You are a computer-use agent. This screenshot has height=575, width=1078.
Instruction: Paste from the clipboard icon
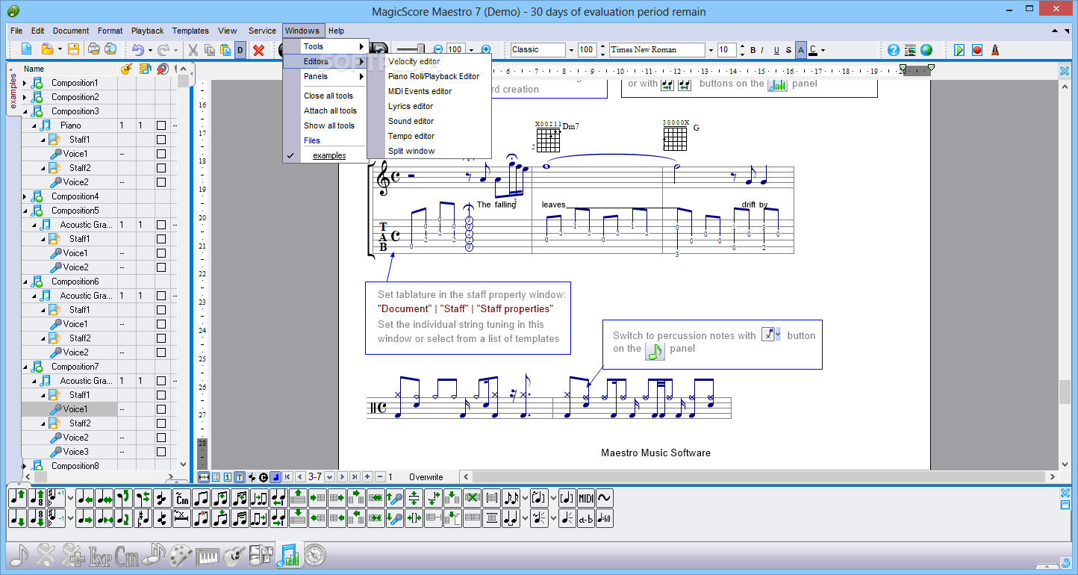225,49
